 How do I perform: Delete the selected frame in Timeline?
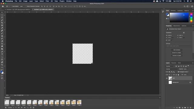click(x=34, y=108)
